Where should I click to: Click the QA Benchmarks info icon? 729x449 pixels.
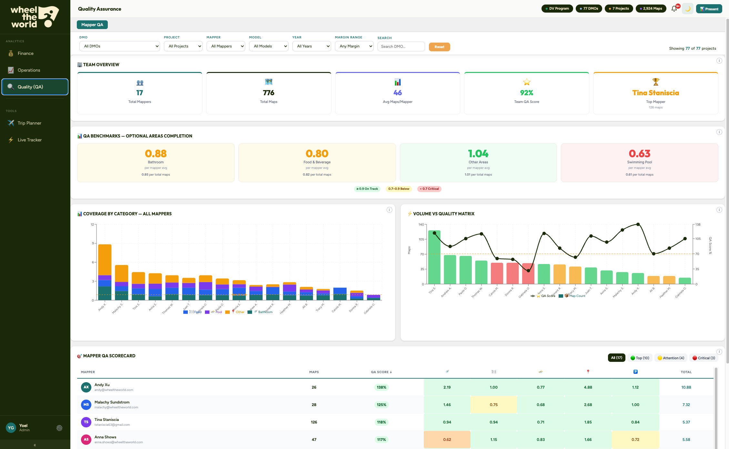click(x=719, y=132)
